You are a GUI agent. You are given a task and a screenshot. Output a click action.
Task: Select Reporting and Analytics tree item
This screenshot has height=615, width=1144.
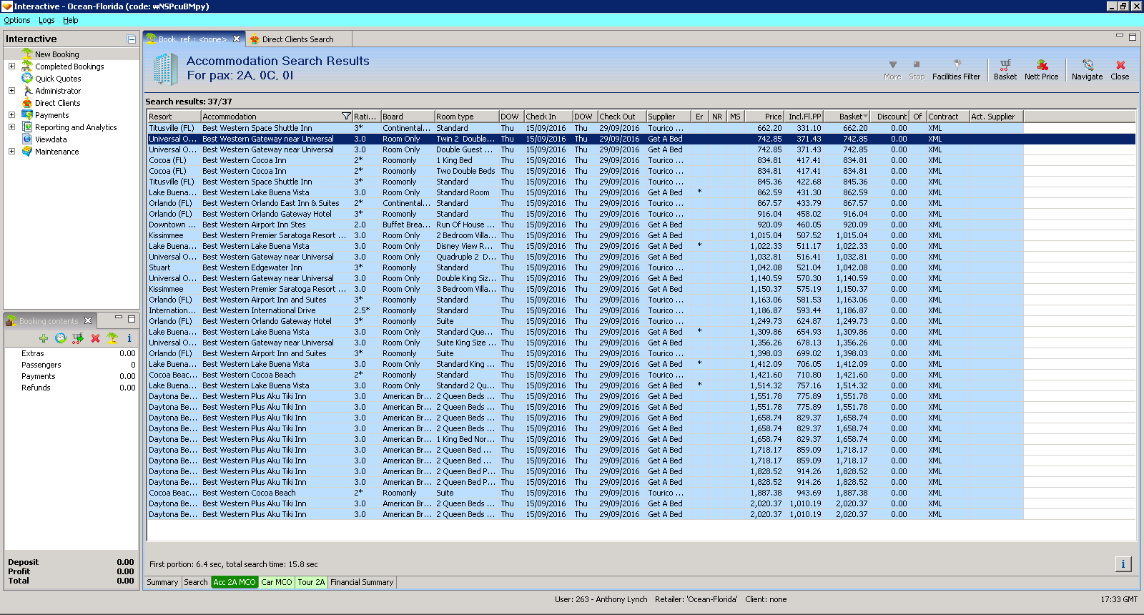[76, 127]
